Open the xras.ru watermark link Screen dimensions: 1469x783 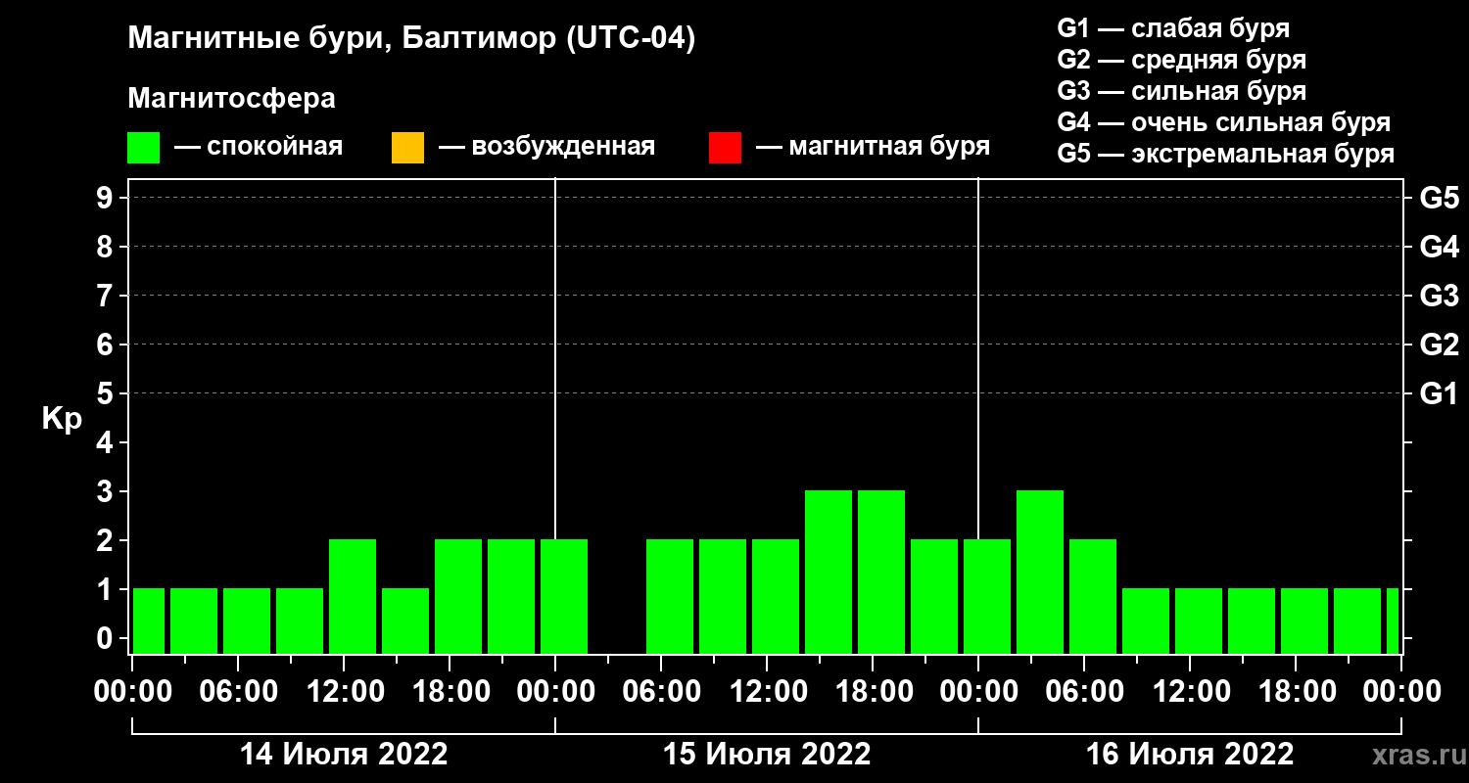pos(1412,756)
